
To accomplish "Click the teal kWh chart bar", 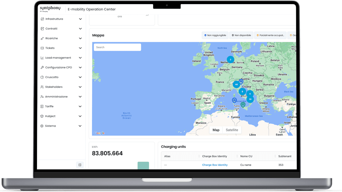I will click(x=143, y=165).
